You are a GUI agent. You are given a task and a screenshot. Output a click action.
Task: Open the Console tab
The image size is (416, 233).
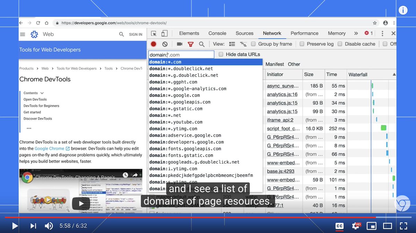click(x=217, y=33)
